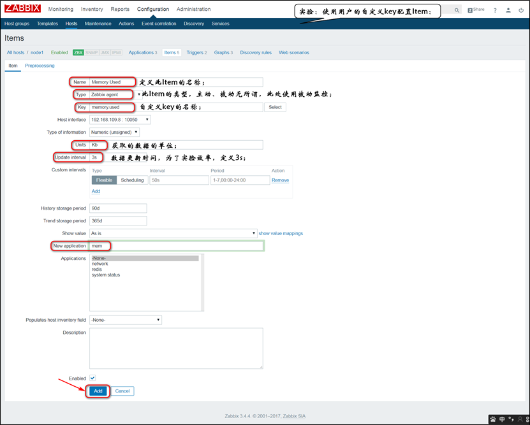Screen dimensions: 530x425
Task: Select the Scheduling interval type
Action: point(132,180)
